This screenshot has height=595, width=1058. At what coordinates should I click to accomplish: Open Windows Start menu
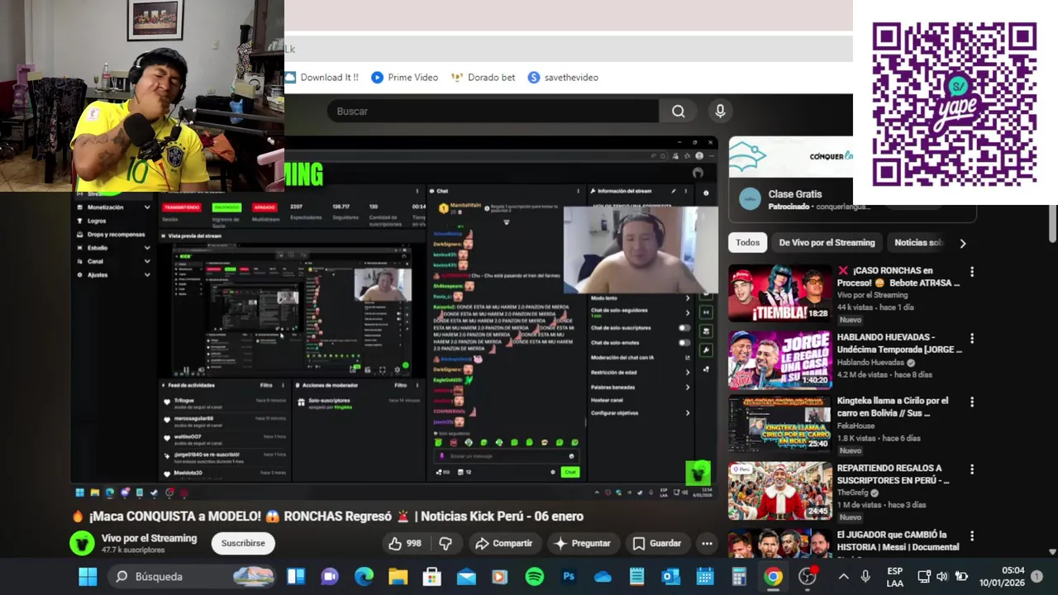pos(88,576)
